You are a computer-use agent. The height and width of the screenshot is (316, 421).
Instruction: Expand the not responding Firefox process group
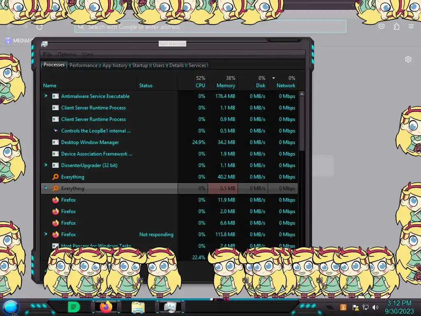tap(46, 234)
